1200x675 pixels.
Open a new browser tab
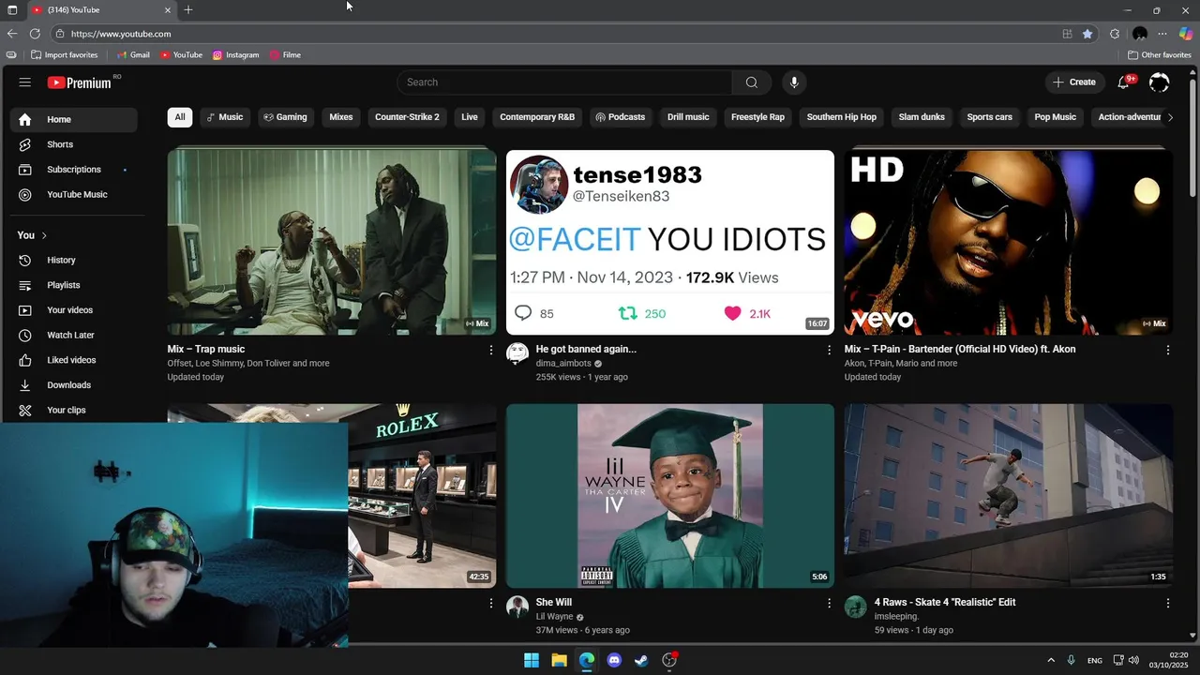188,9
